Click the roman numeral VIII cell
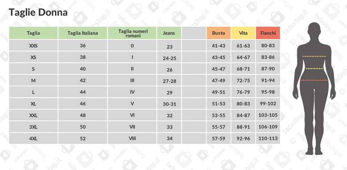The image size is (347, 170). pos(132,139)
